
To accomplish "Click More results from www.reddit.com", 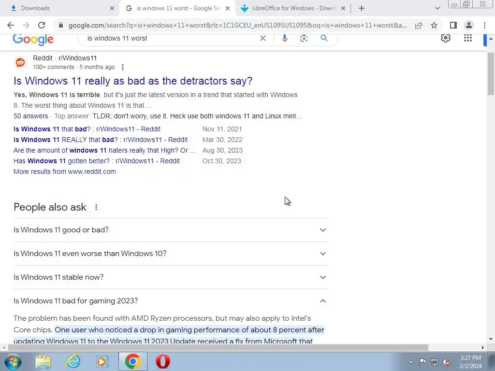I will [x=65, y=171].
